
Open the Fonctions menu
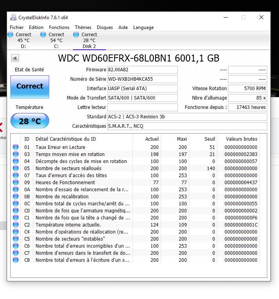coord(59,27)
